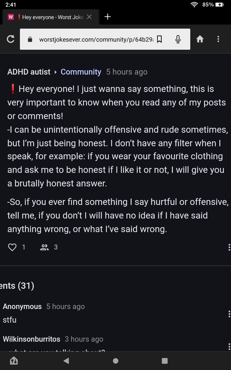Open the browser three-dot menu
The height and width of the screenshot is (370, 231).
218,39
